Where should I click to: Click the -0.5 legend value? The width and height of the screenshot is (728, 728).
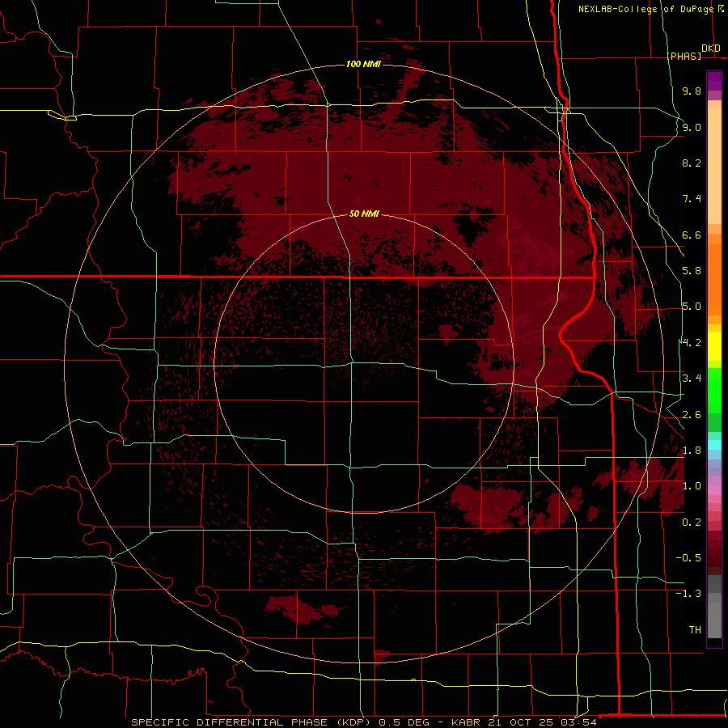(688, 558)
